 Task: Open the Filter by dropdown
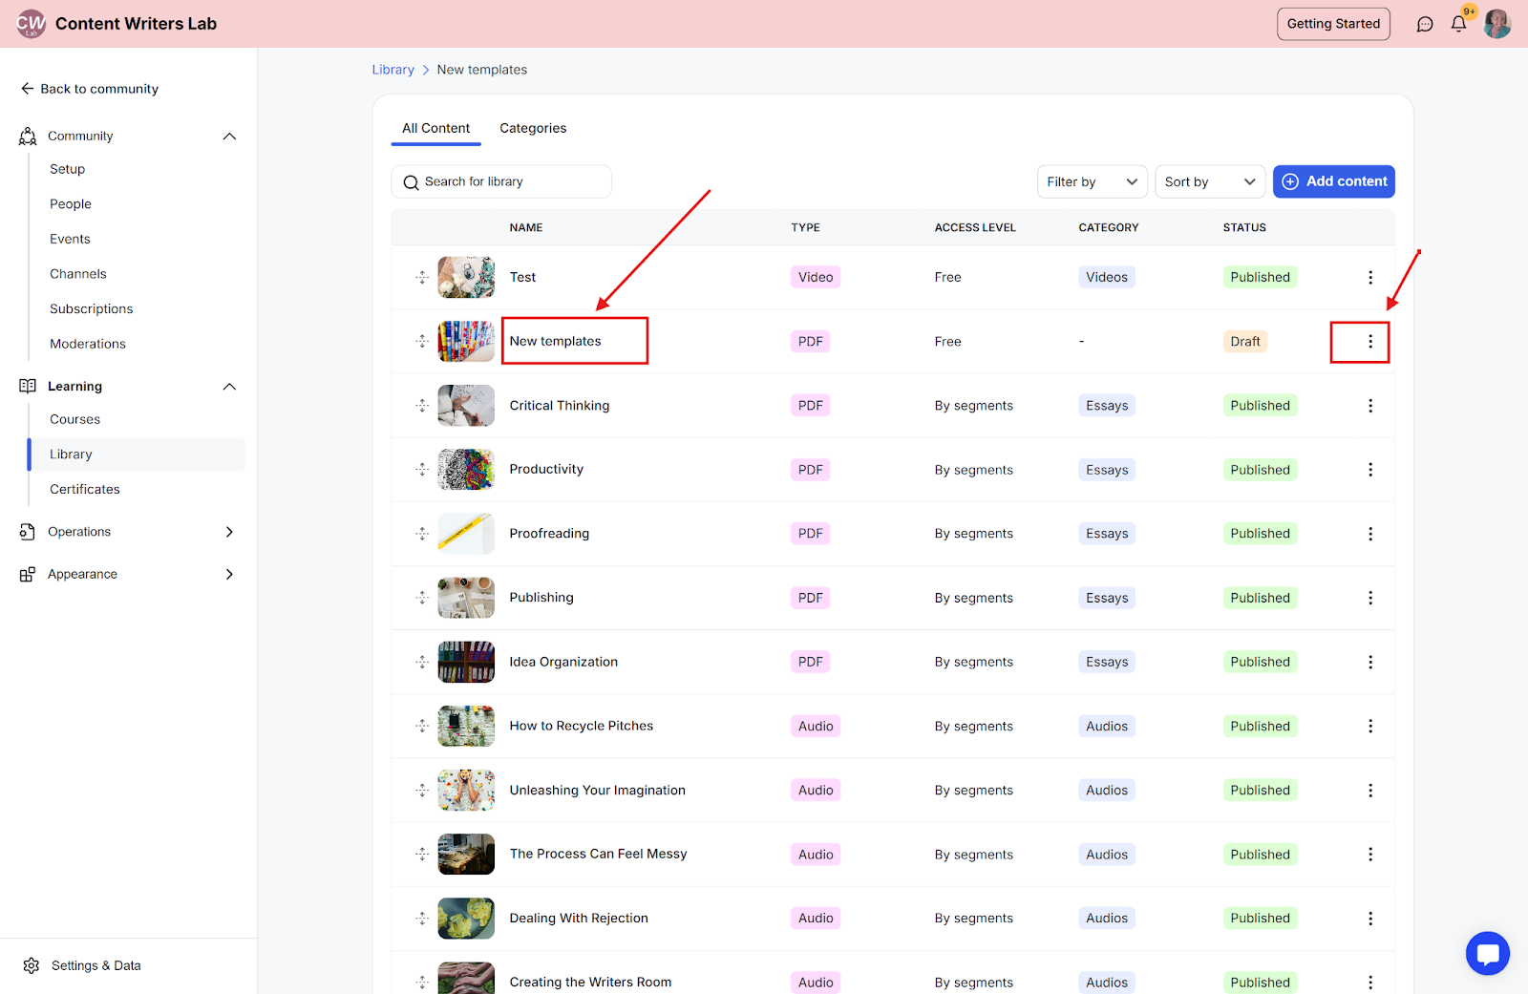pyautogui.click(x=1093, y=181)
